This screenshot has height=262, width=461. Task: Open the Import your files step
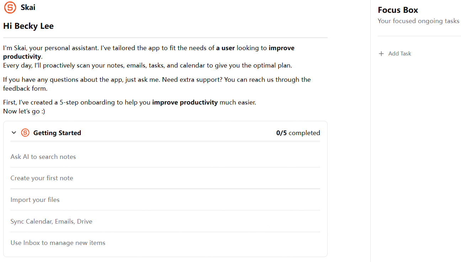point(165,200)
